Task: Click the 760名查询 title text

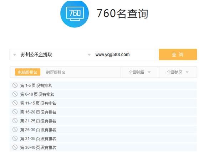Action: (122, 14)
